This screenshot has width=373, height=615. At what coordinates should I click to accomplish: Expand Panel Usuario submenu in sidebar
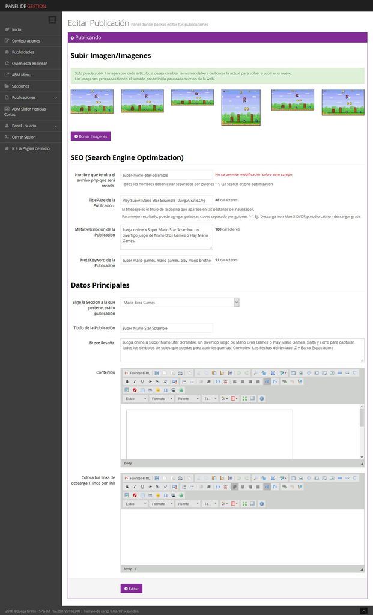tap(31, 126)
